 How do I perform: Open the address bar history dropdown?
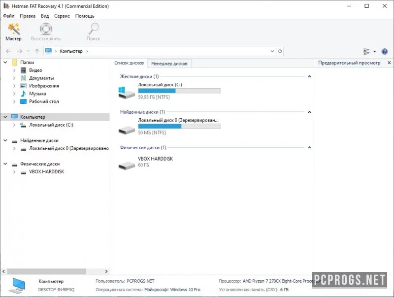(272, 51)
